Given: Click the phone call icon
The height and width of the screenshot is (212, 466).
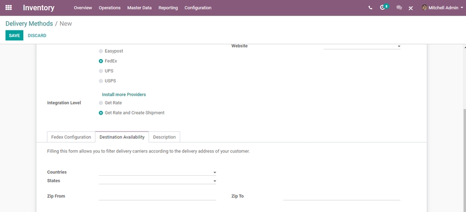Looking at the screenshot, I should 370,8.
